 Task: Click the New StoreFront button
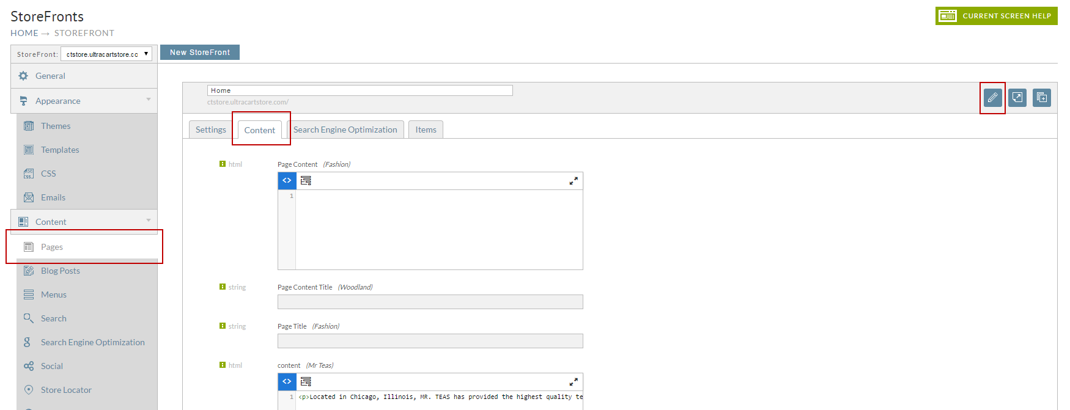tap(200, 53)
